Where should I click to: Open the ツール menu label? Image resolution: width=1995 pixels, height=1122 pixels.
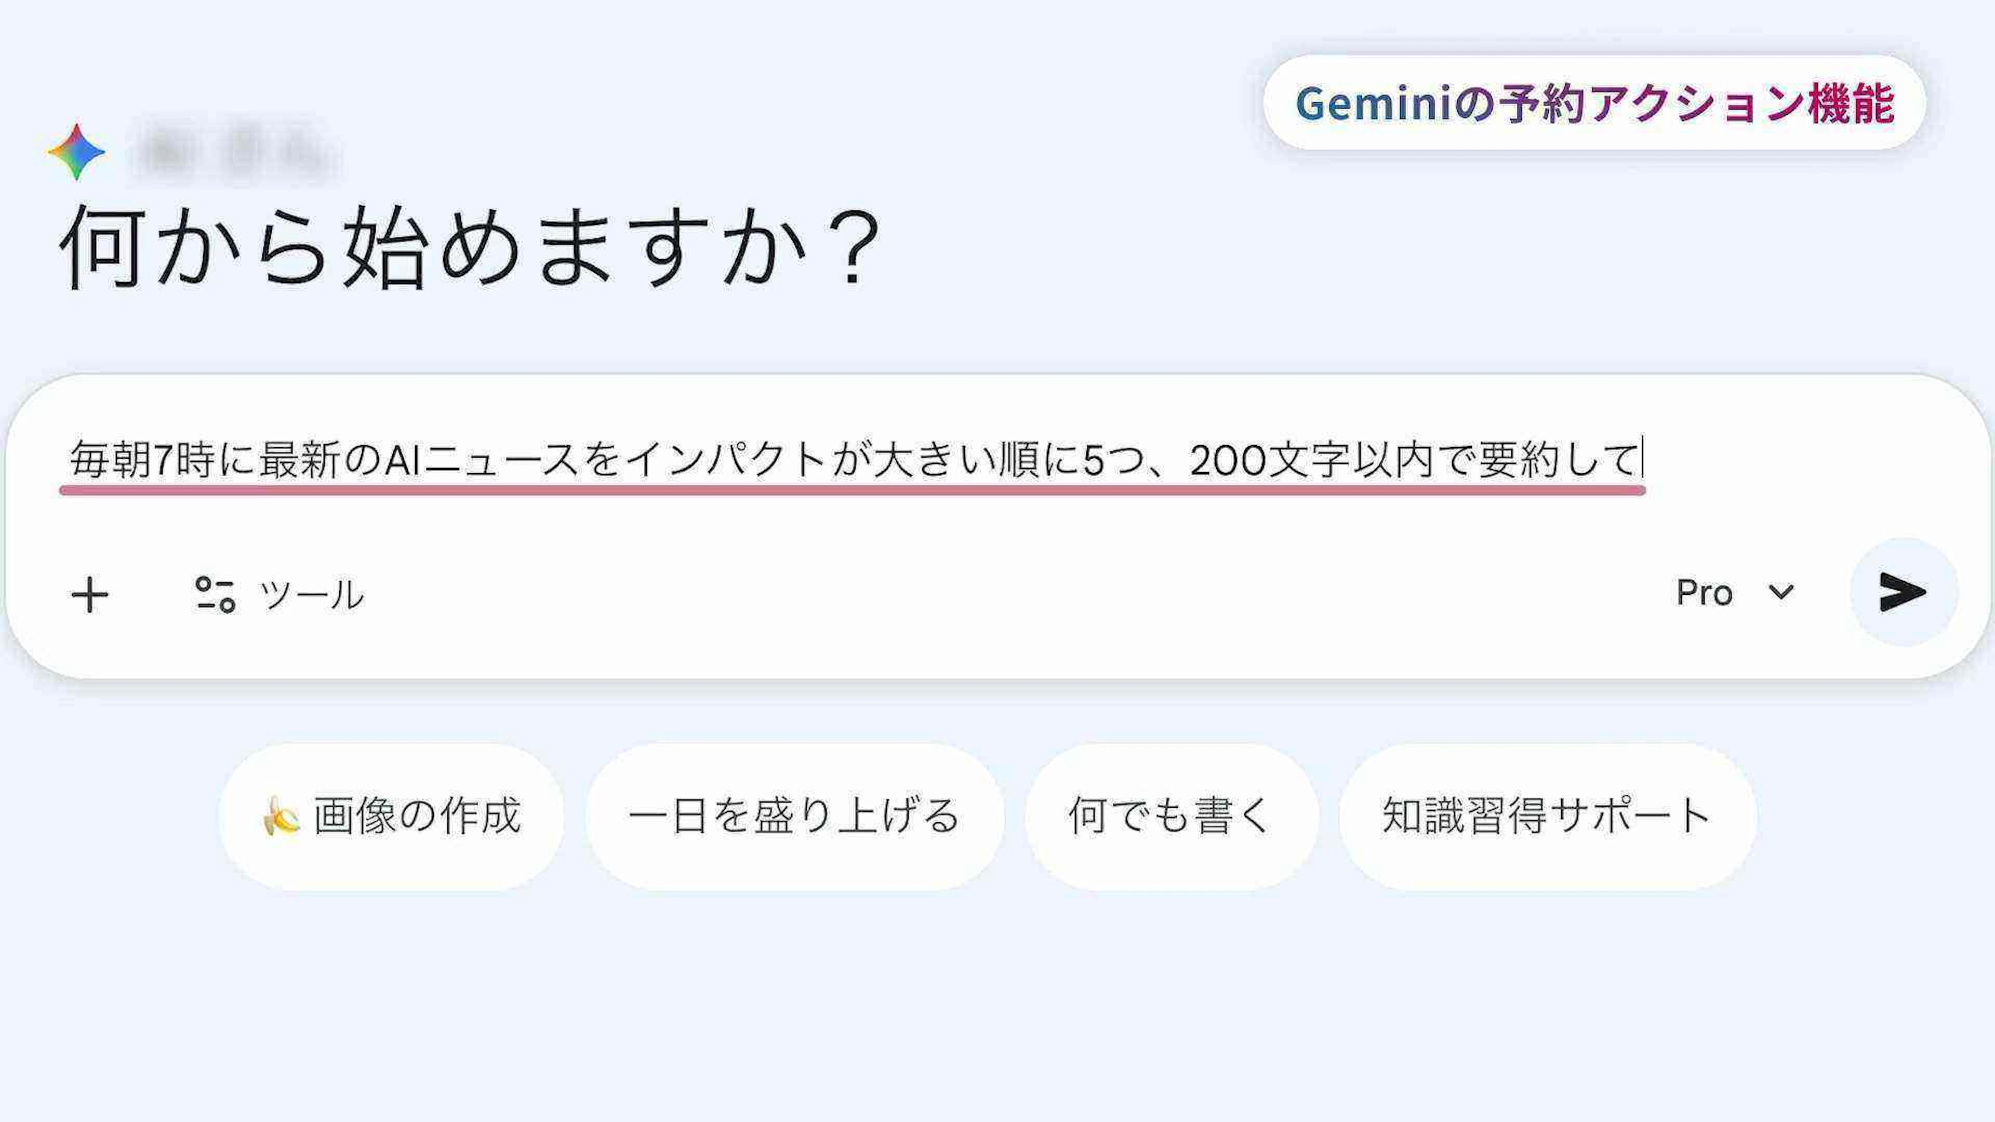click(x=311, y=595)
